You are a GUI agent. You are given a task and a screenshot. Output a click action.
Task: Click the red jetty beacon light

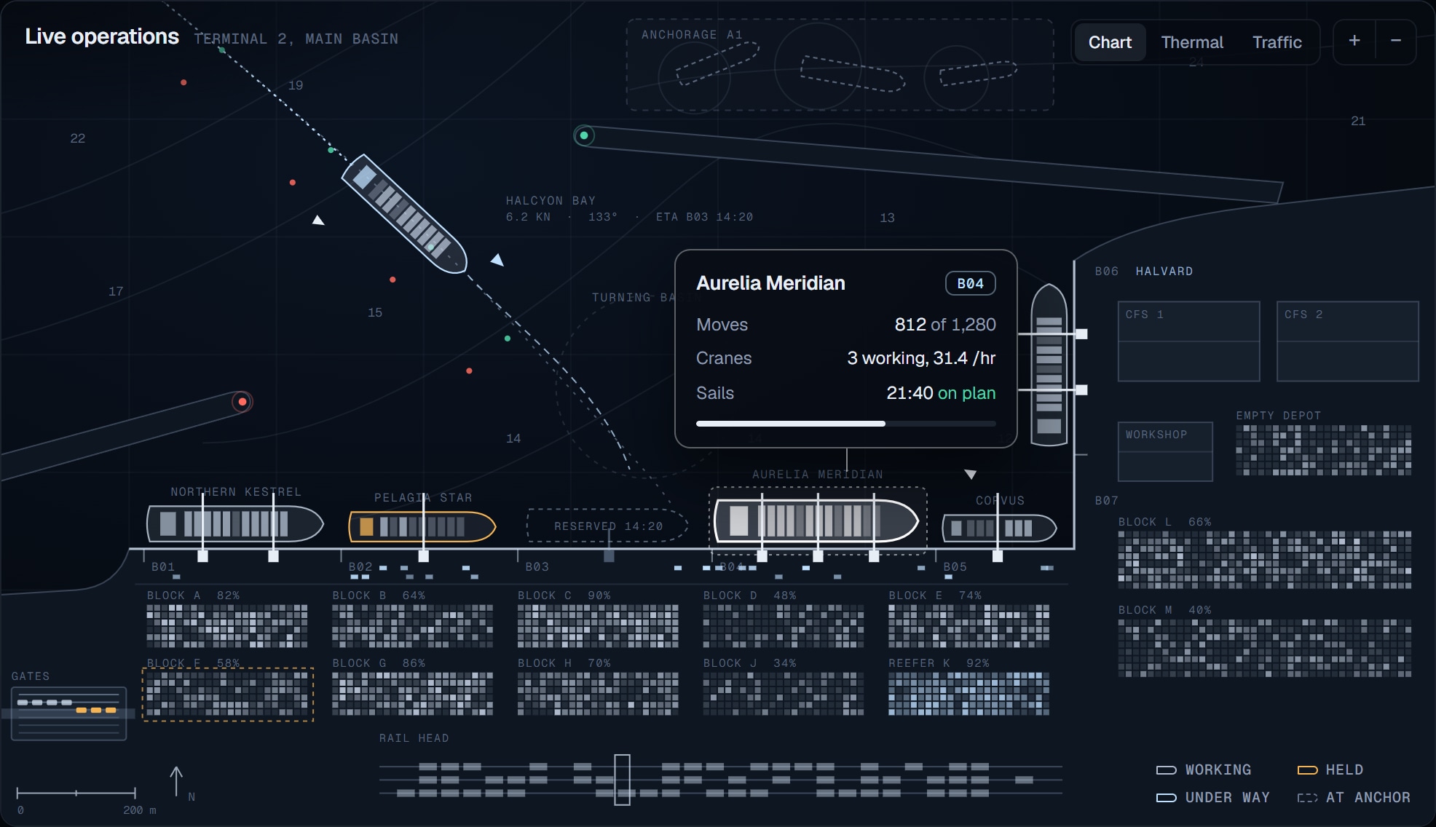coord(242,402)
